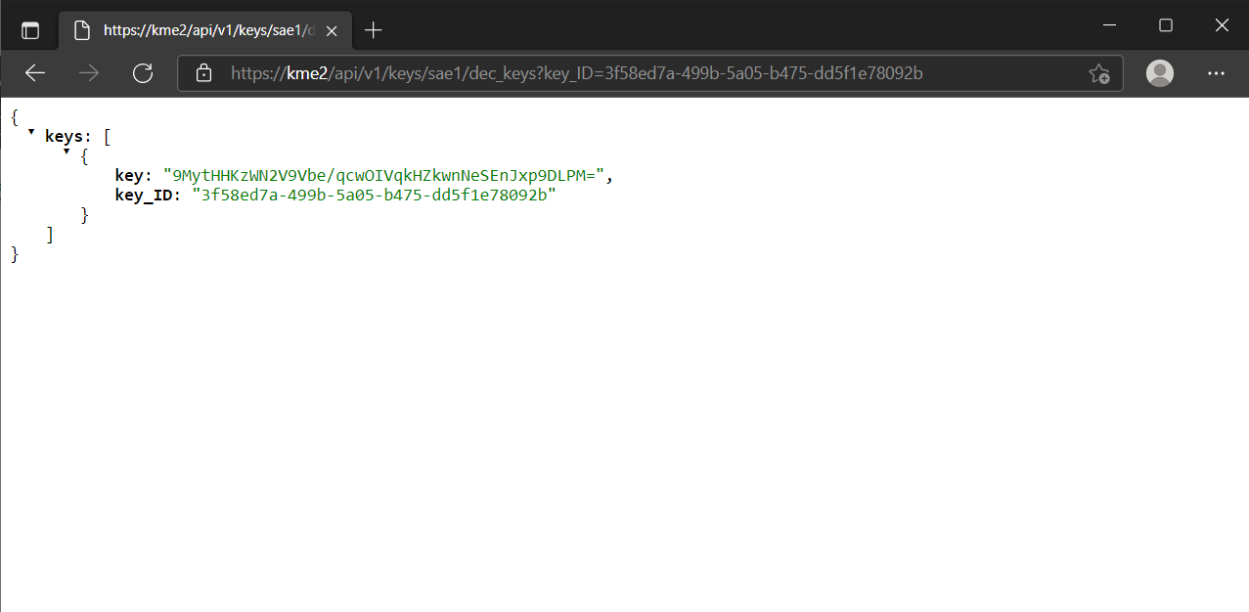
Task: Close the browser window
Action: pyautogui.click(x=1222, y=25)
